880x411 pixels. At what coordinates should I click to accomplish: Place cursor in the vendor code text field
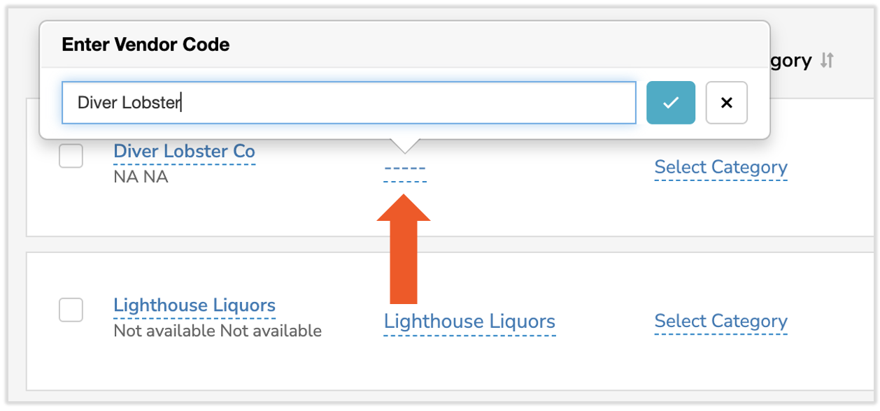(x=350, y=102)
